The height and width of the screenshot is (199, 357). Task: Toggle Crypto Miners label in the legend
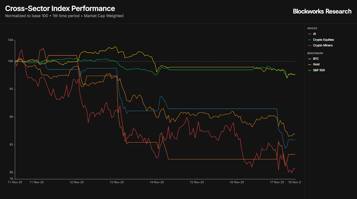tap(322, 45)
